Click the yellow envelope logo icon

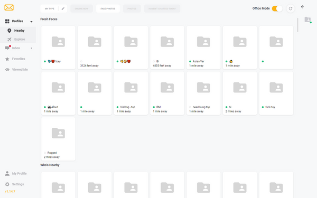point(9,8)
